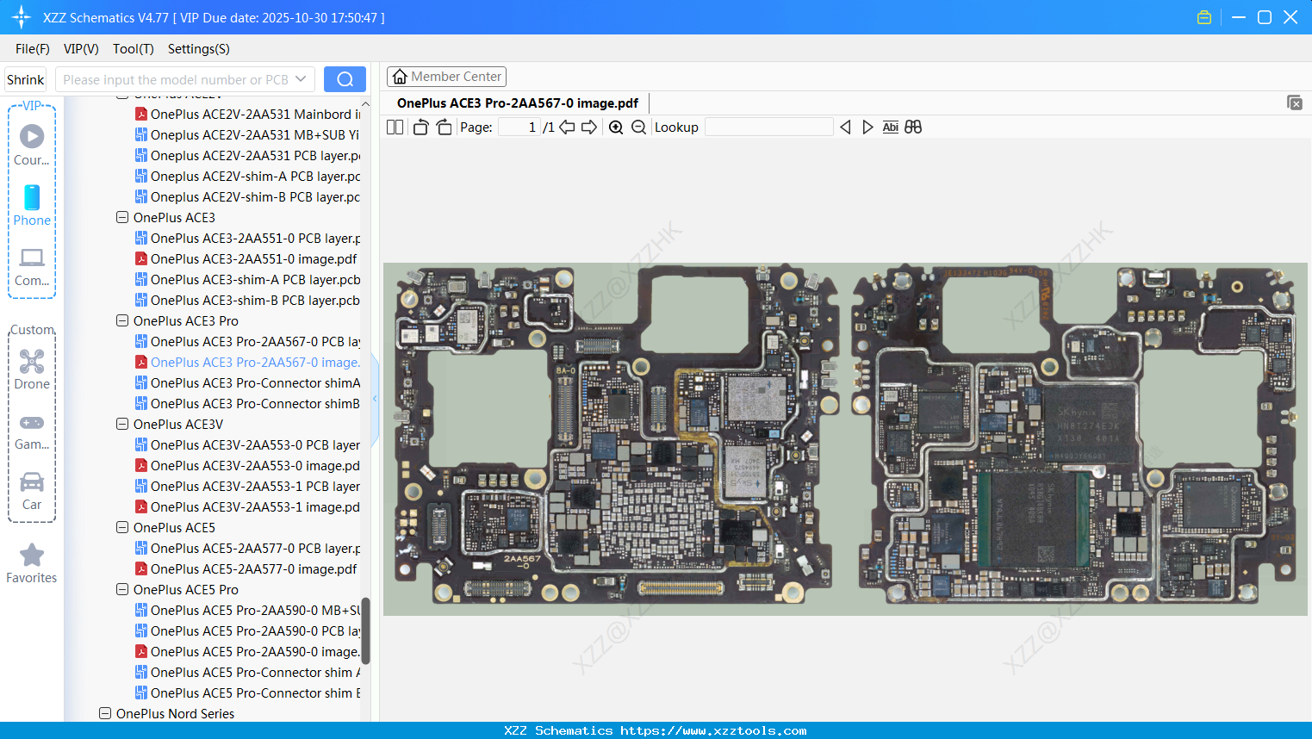This screenshot has width=1312, height=739.
Task: Open the Tool(T) menu
Action: (x=133, y=49)
